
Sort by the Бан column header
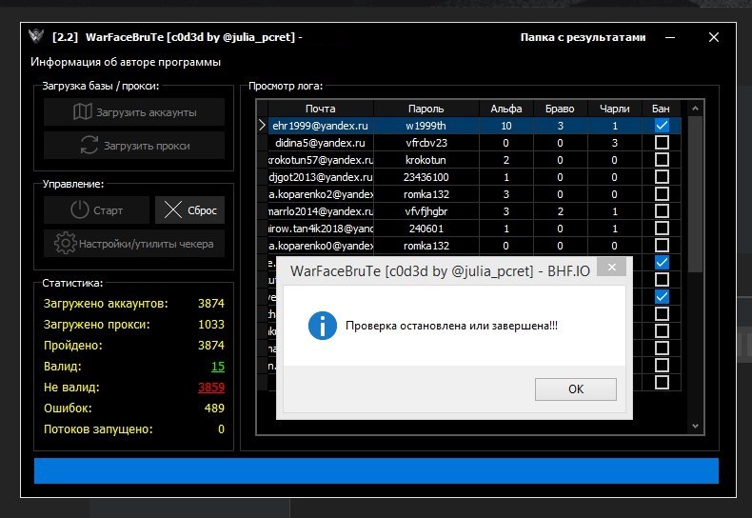pos(661,109)
